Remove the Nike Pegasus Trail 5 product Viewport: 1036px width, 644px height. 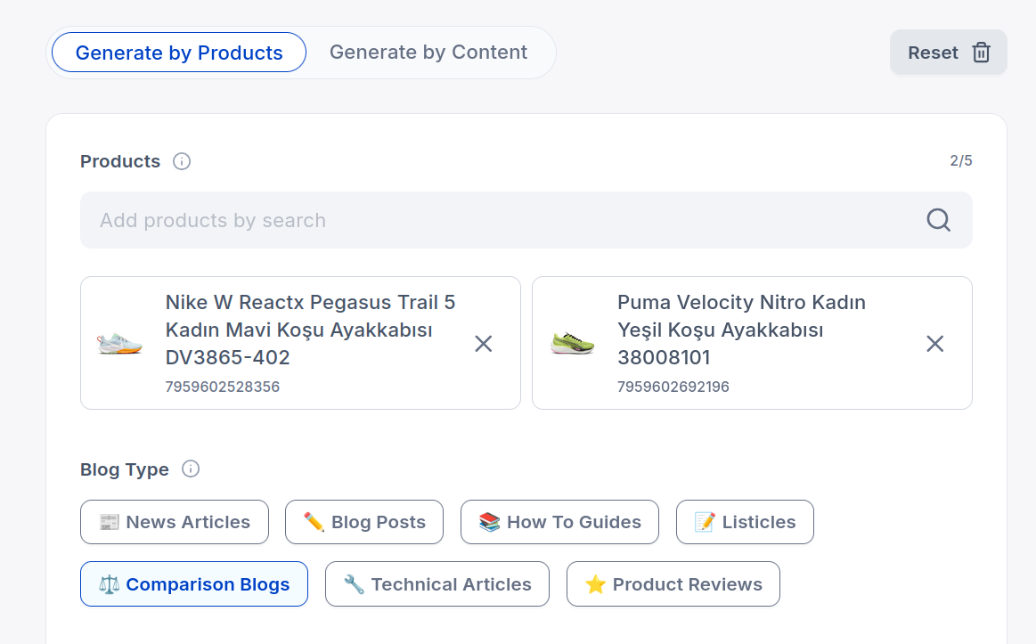tap(484, 344)
